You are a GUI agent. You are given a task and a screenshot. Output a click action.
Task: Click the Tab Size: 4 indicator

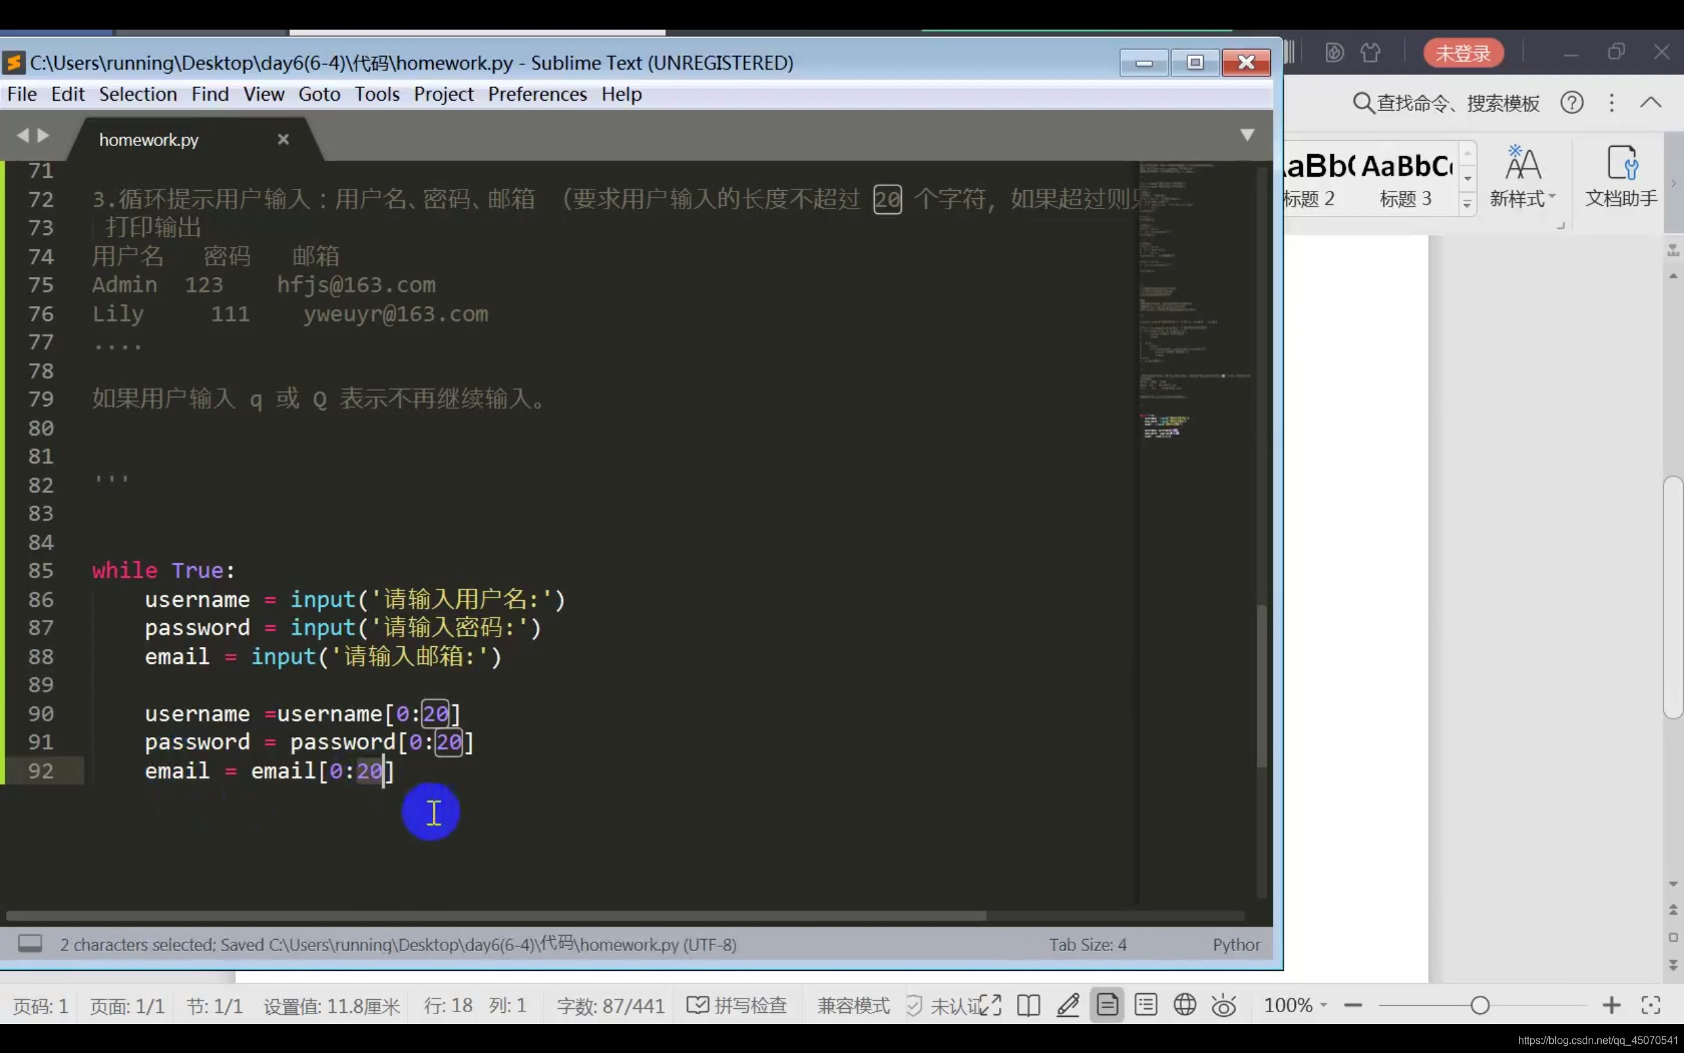click(1087, 944)
